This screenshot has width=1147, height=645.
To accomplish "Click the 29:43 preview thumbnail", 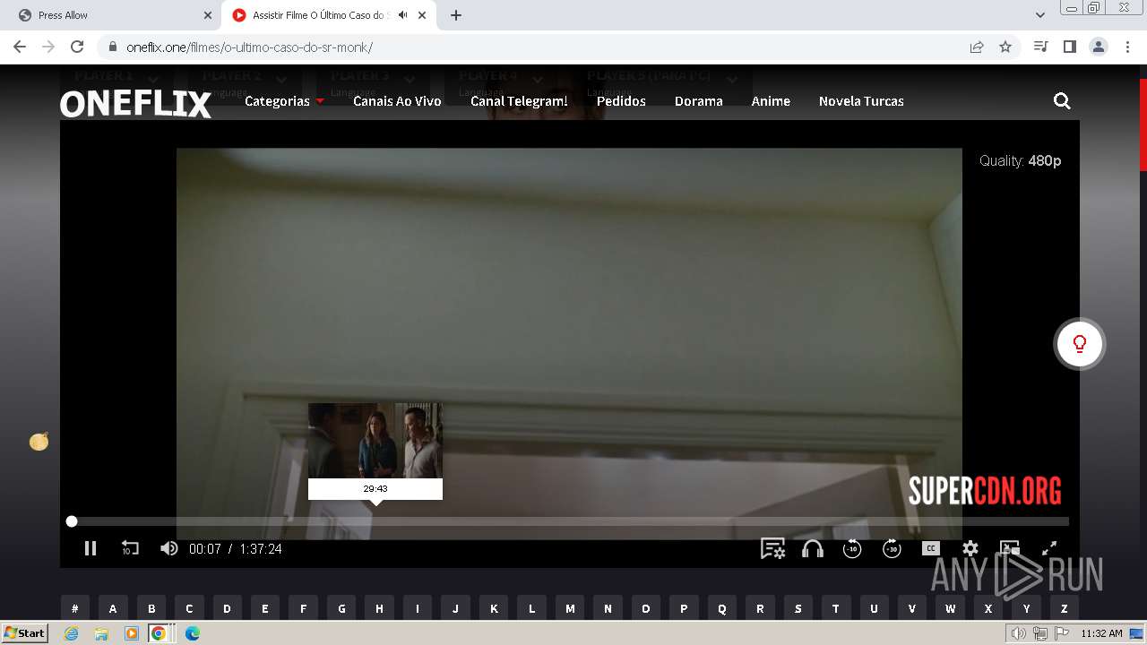I will pyautogui.click(x=375, y=441).
